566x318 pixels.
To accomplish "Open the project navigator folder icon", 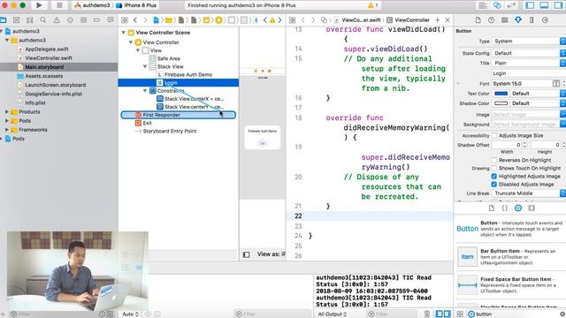I will pyautogui.click(x=3, y=19).
